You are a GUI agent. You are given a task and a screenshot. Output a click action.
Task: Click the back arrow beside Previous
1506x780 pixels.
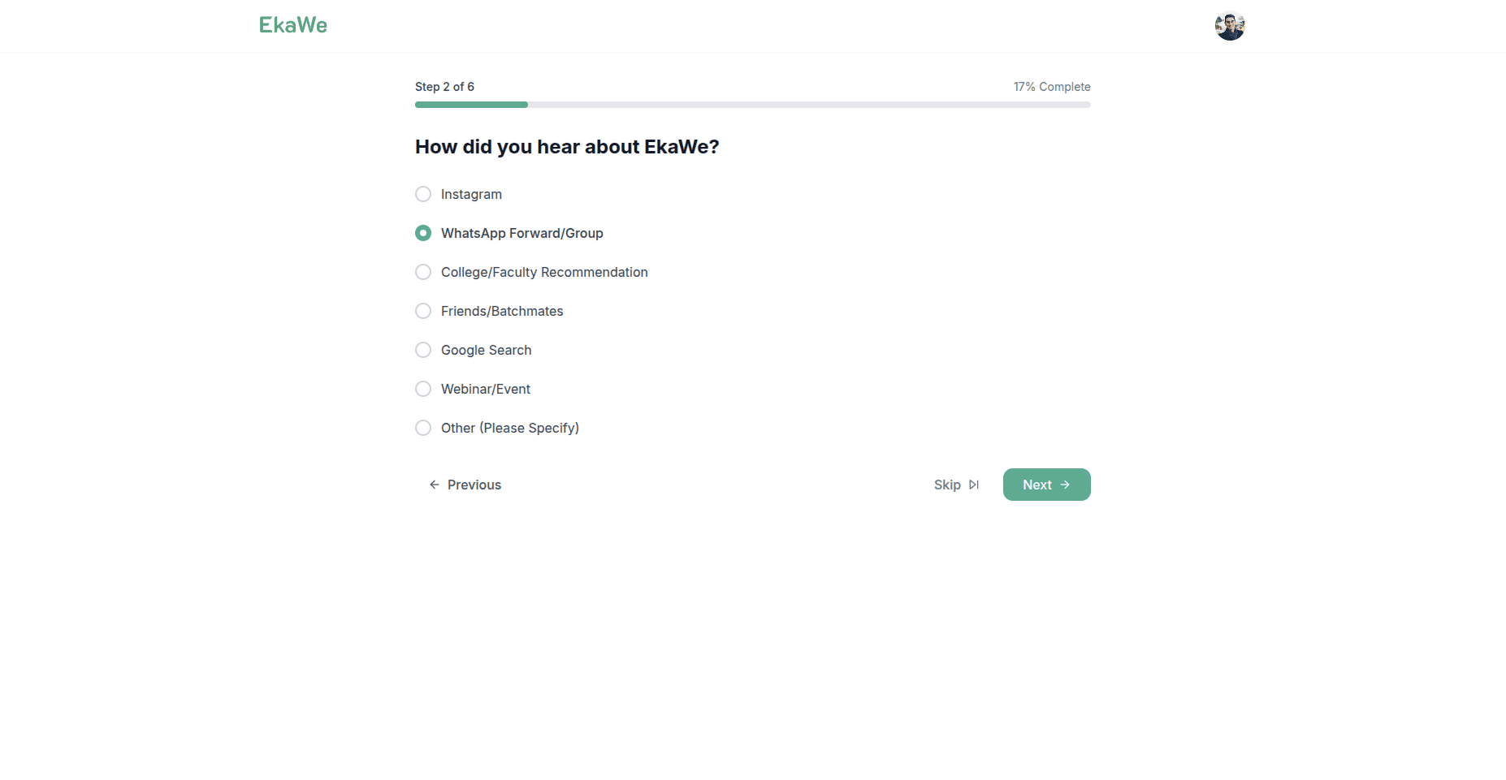434,485
